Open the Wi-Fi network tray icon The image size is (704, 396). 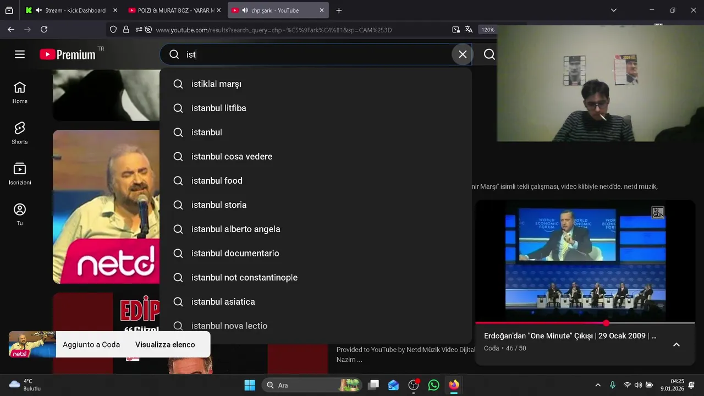click(x=627, y=385)
